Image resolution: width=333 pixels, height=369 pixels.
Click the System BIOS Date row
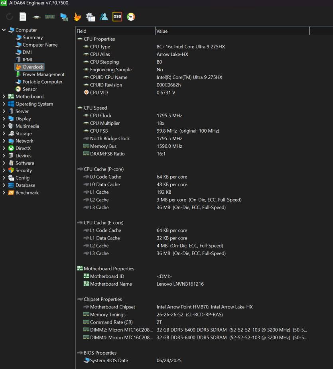193,360
